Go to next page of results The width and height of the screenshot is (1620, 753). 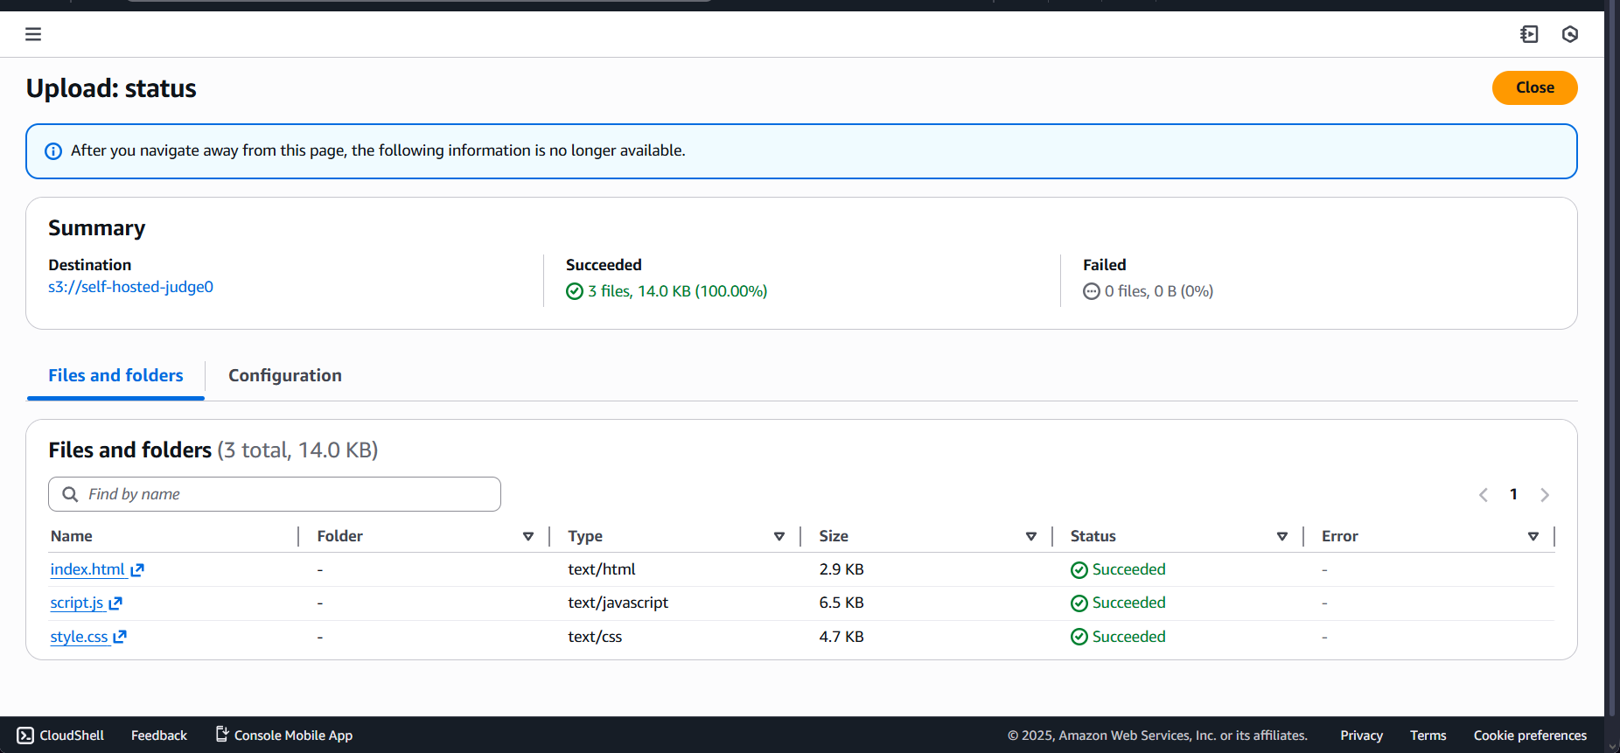coord(1545,495)
